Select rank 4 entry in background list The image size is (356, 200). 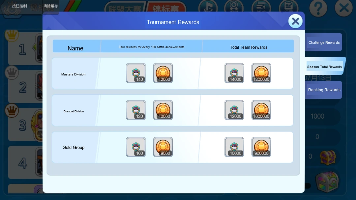(25, 162)
